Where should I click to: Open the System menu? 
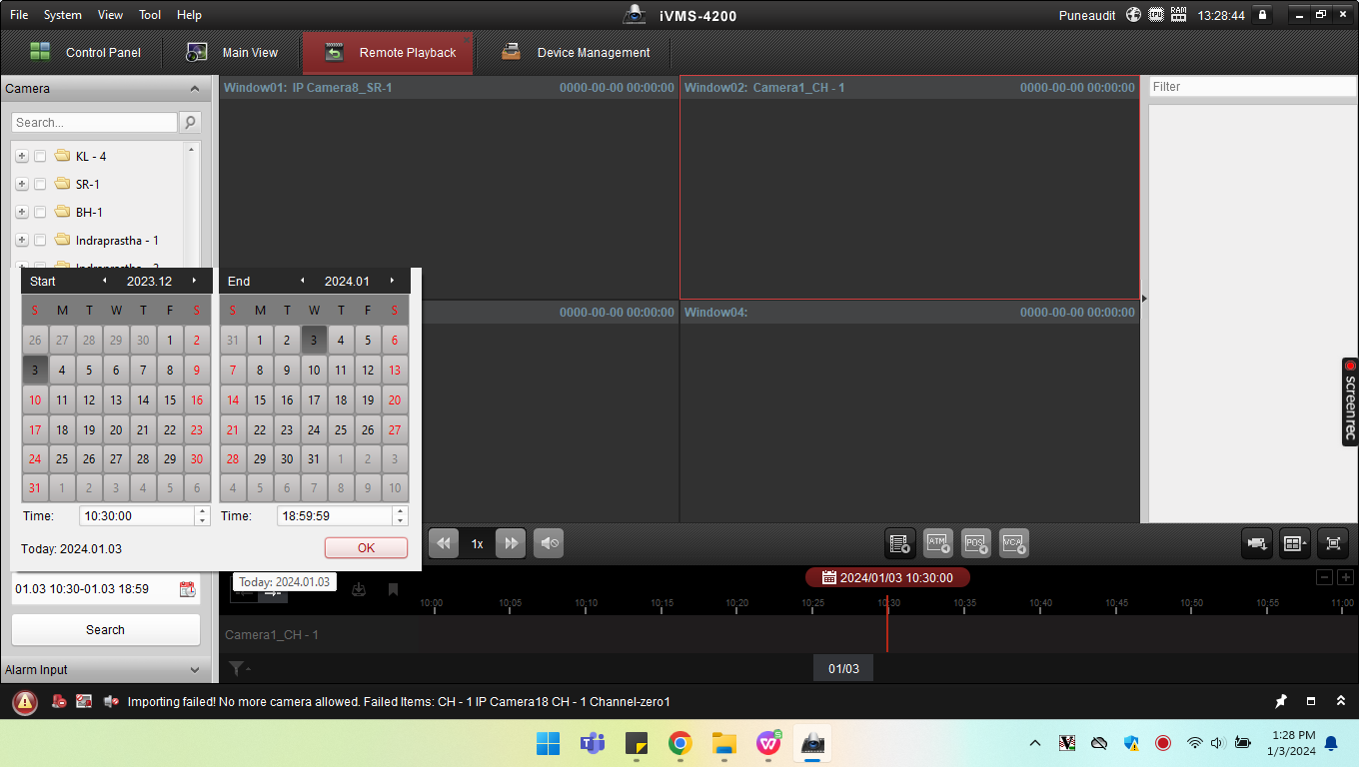(63, 15)
